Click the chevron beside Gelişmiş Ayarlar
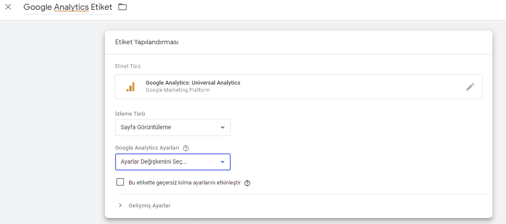 tap(120, 205)
